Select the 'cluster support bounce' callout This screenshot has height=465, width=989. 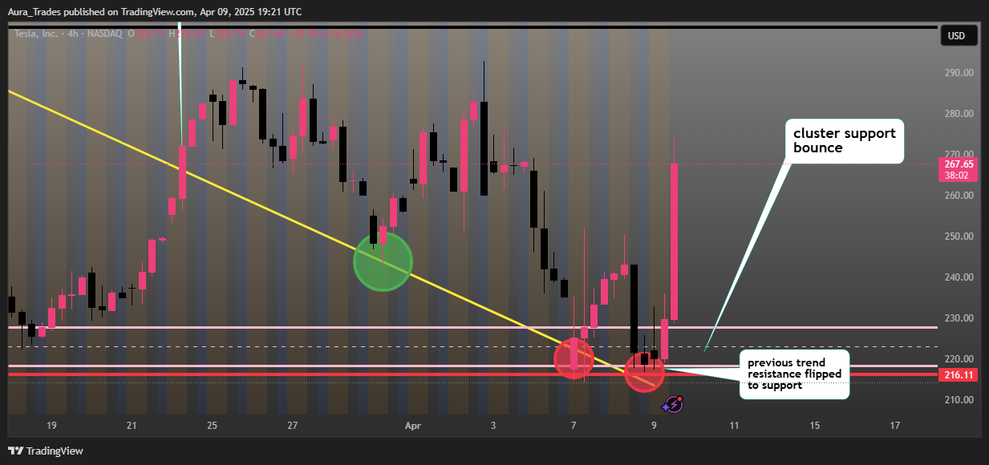[x=844, y=141]
